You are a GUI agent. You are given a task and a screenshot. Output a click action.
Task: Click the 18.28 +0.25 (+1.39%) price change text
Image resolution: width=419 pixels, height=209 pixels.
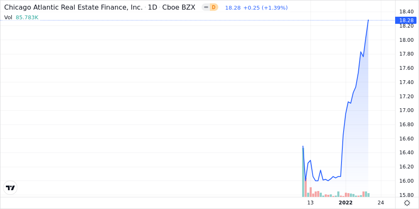[x=256, y=8]
